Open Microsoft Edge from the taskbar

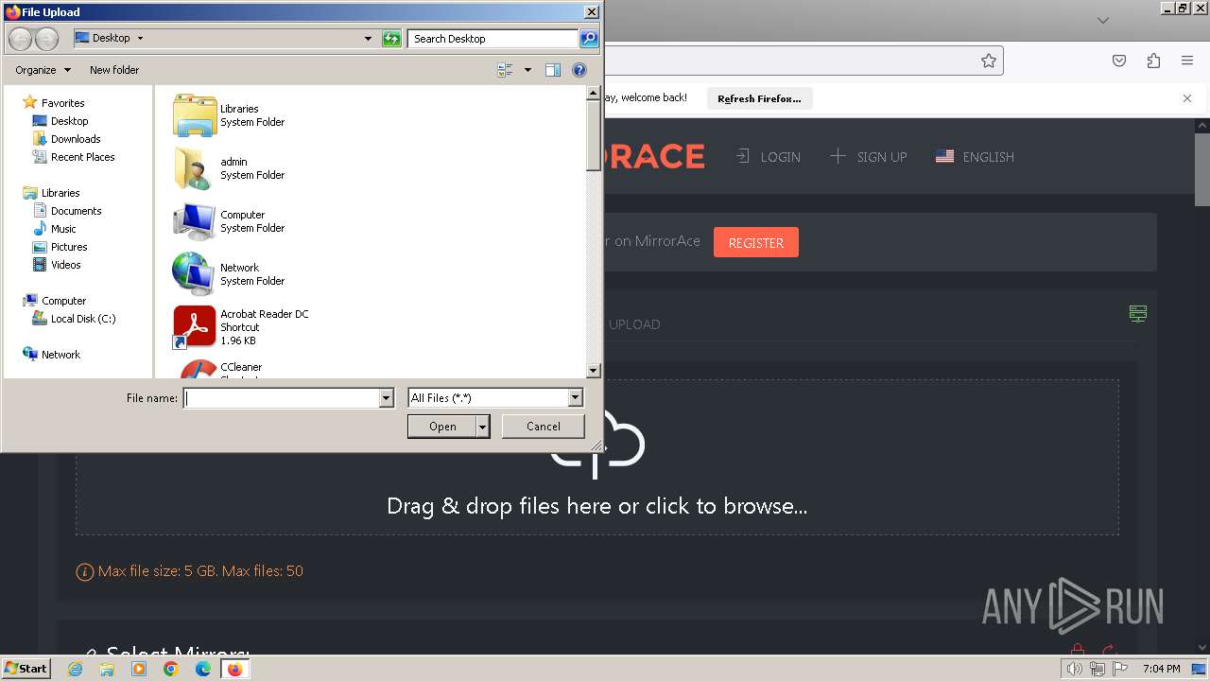[x=203, y=669]
